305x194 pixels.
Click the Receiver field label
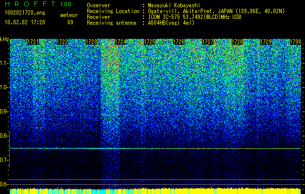coord(98,17)
